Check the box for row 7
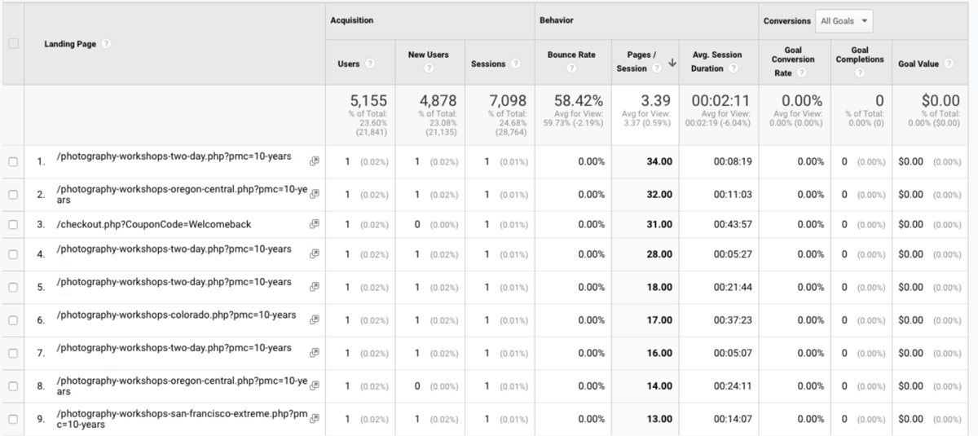978x436 pixels. pos(13,353)
